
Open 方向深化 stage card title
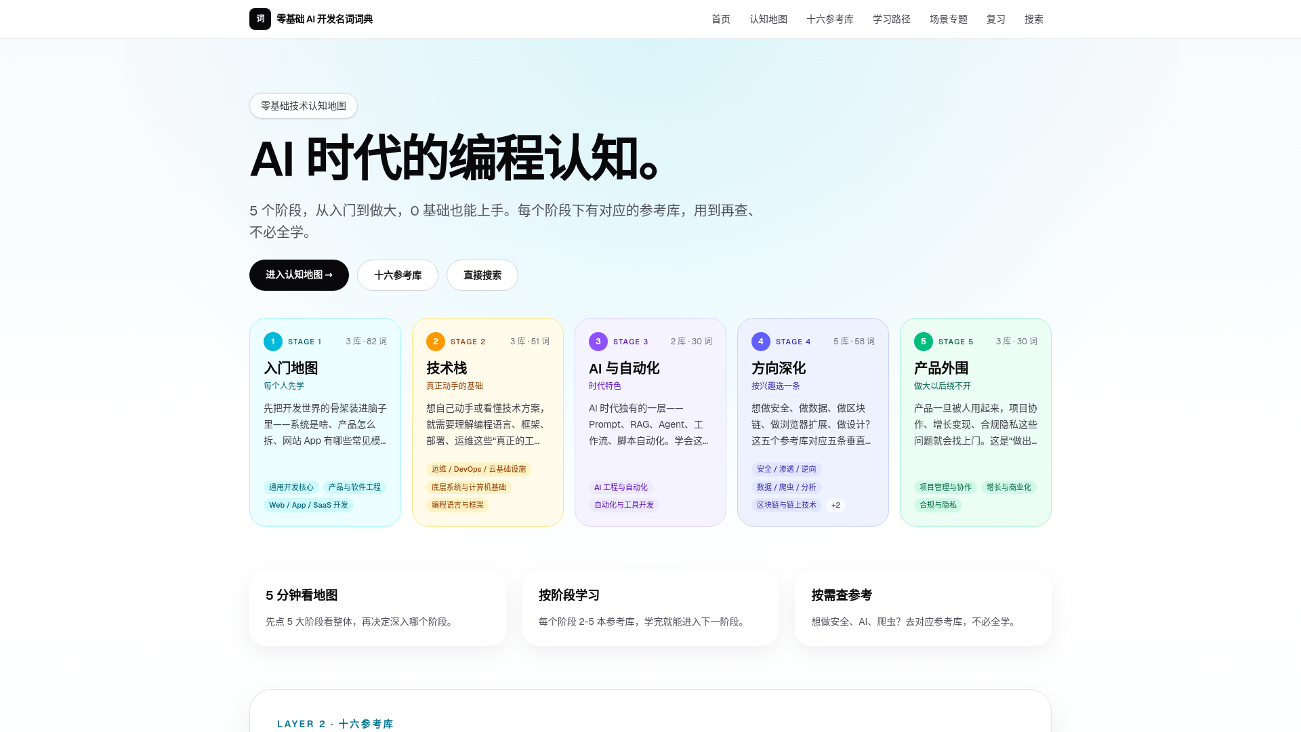pos(779,368)
